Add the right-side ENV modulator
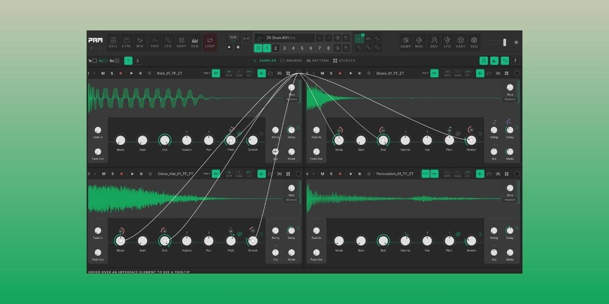Viewport: 609px width, 304px height. click(434, 42)
